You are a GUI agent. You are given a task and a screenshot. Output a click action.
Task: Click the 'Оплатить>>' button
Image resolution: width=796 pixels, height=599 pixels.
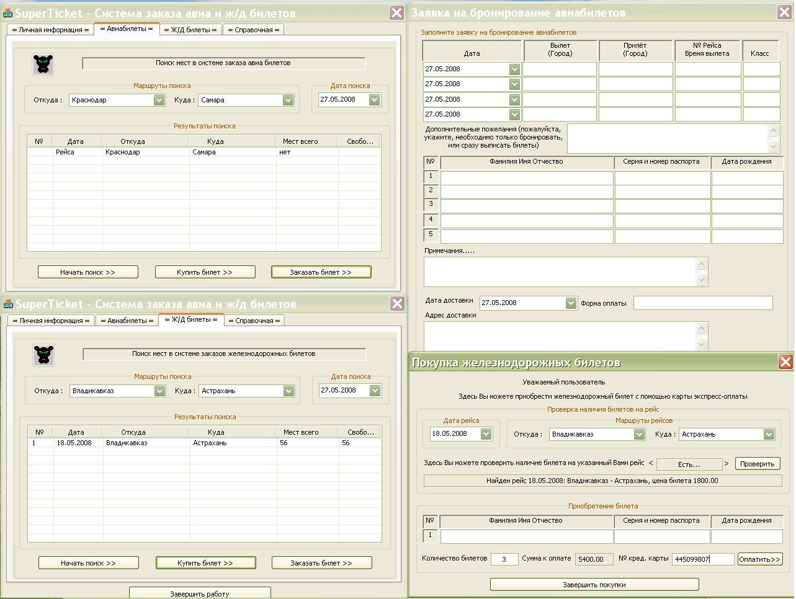[759, 559]
